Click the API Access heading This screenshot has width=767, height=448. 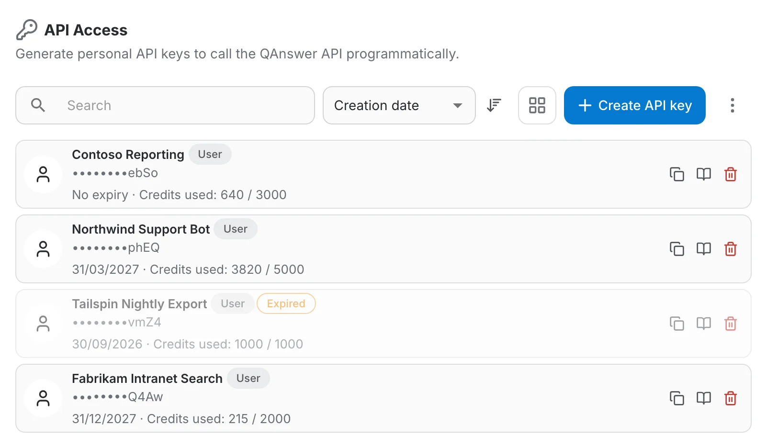click(x=86, y=30)
